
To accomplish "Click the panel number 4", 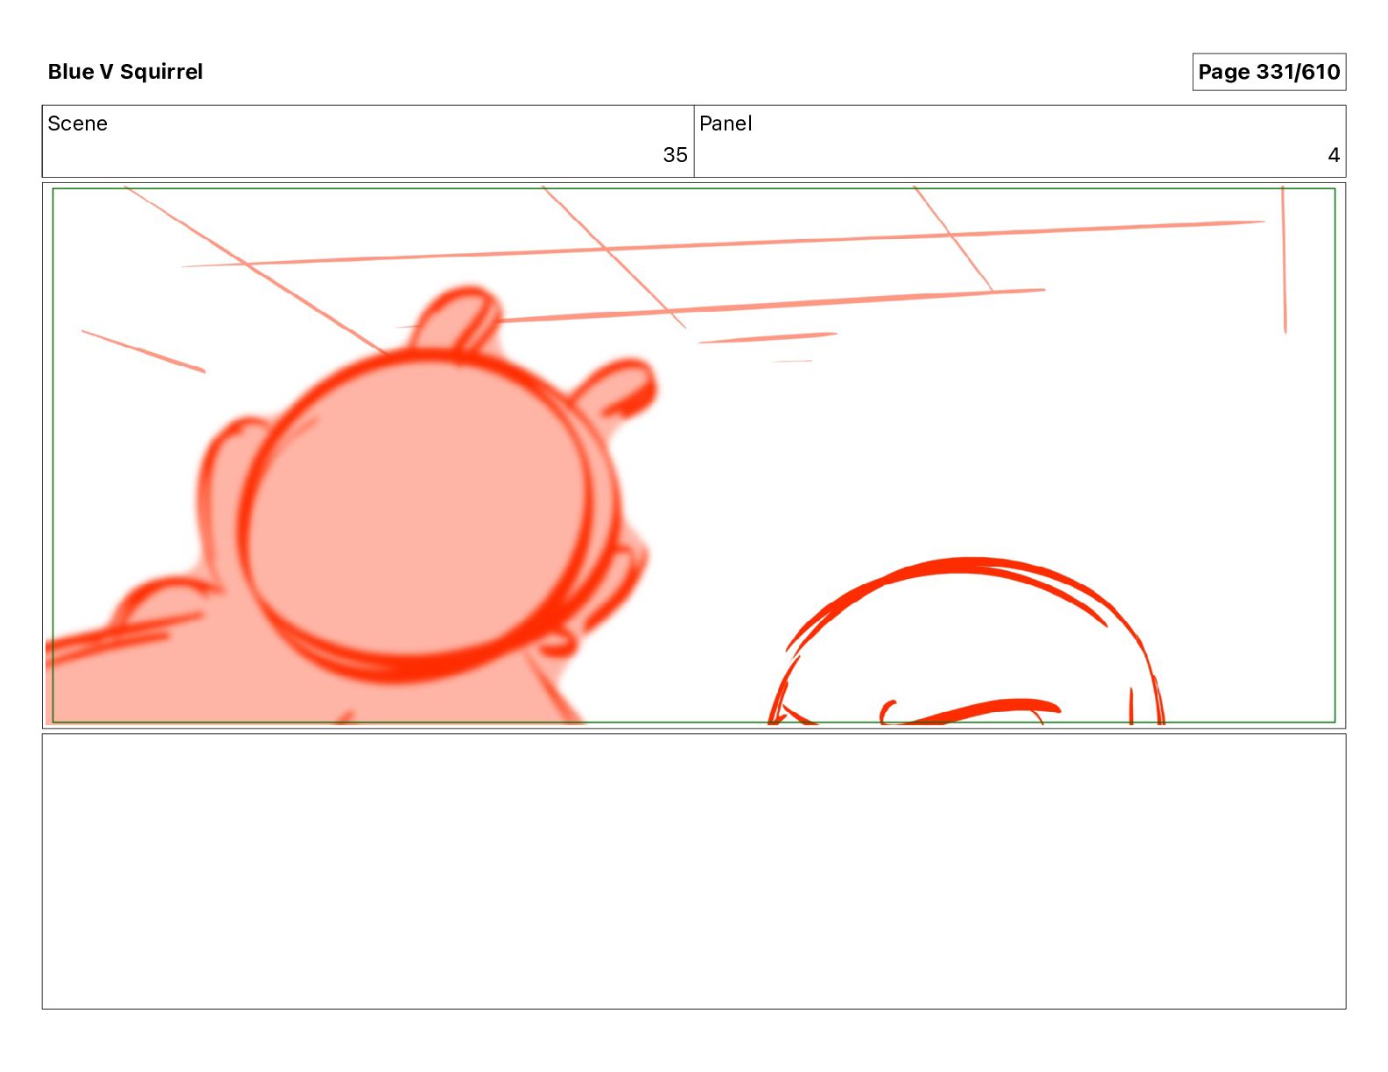I will 1334,155.
